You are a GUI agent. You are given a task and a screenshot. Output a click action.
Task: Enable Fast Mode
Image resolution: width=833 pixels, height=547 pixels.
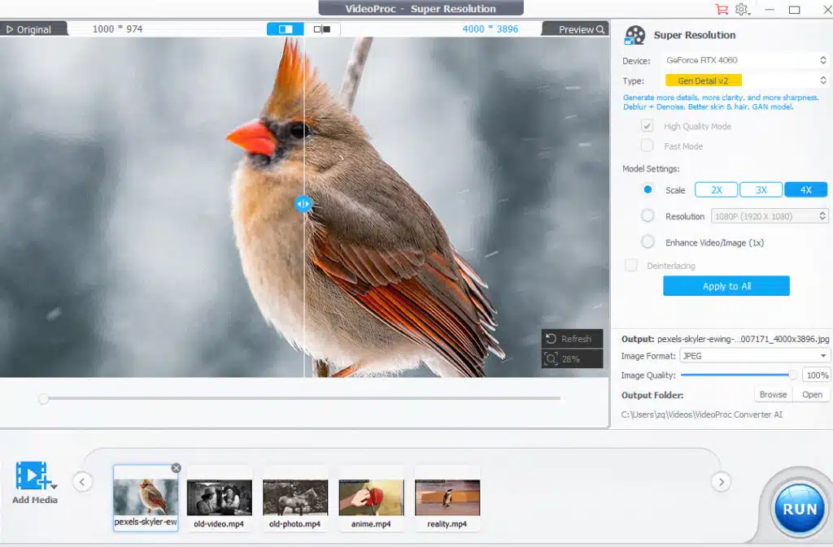coord(647,146)
